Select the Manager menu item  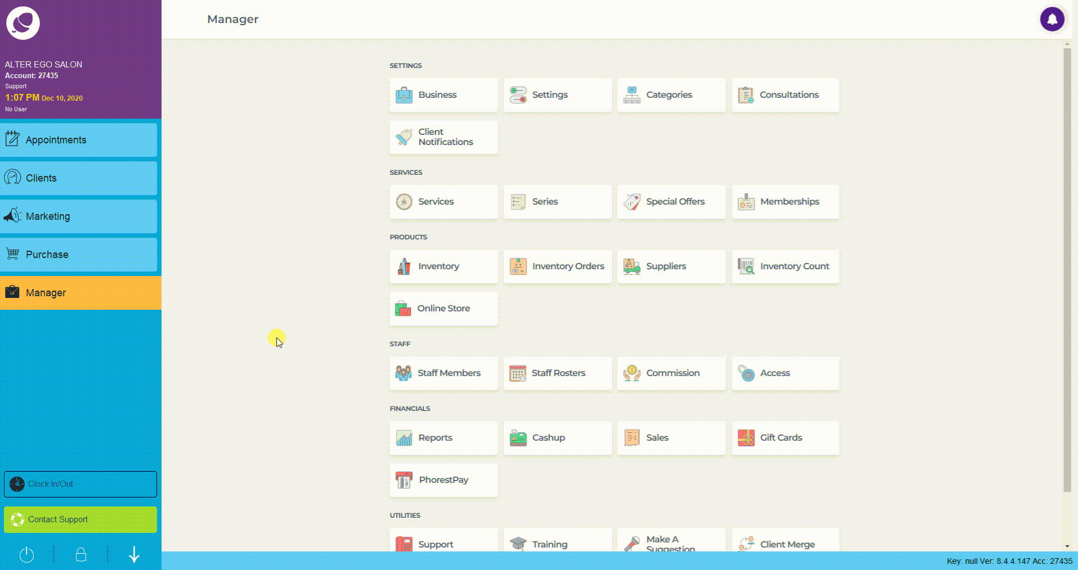[80, 293]
